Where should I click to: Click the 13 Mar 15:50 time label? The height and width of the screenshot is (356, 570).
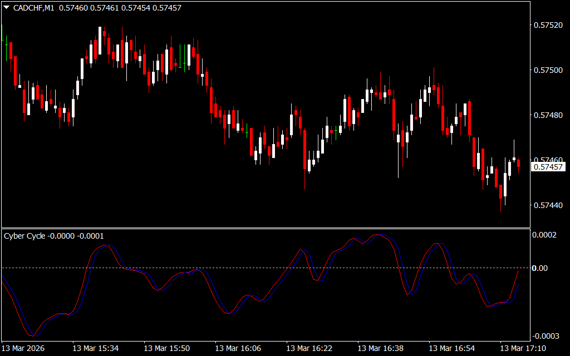166,348
